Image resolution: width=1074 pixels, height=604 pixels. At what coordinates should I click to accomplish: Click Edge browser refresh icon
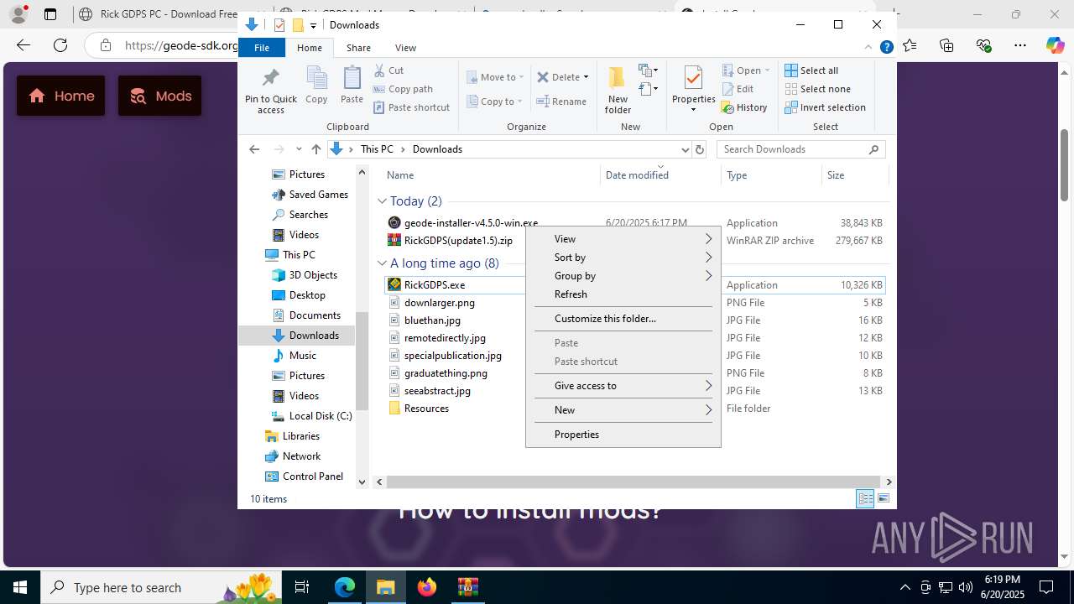[x=60, y=45]
